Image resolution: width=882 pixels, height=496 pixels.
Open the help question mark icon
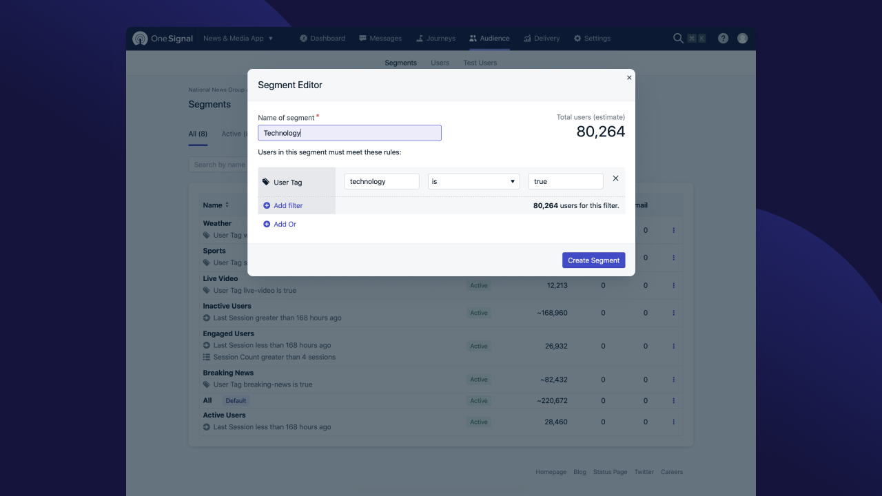pos(723,39)
